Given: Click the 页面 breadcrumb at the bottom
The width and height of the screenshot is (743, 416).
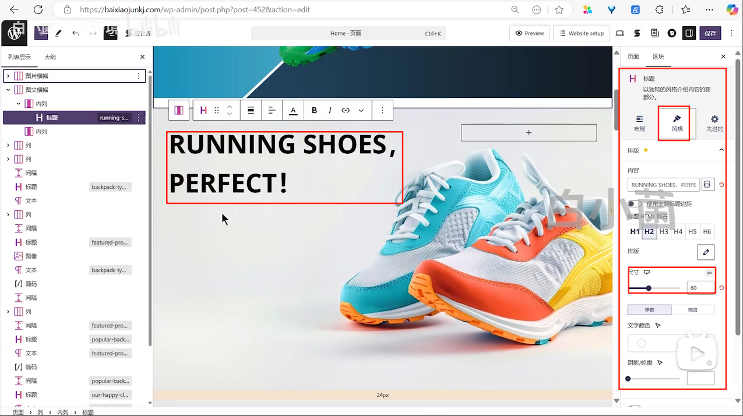Looking at the screenshot, I should [19, 412].
